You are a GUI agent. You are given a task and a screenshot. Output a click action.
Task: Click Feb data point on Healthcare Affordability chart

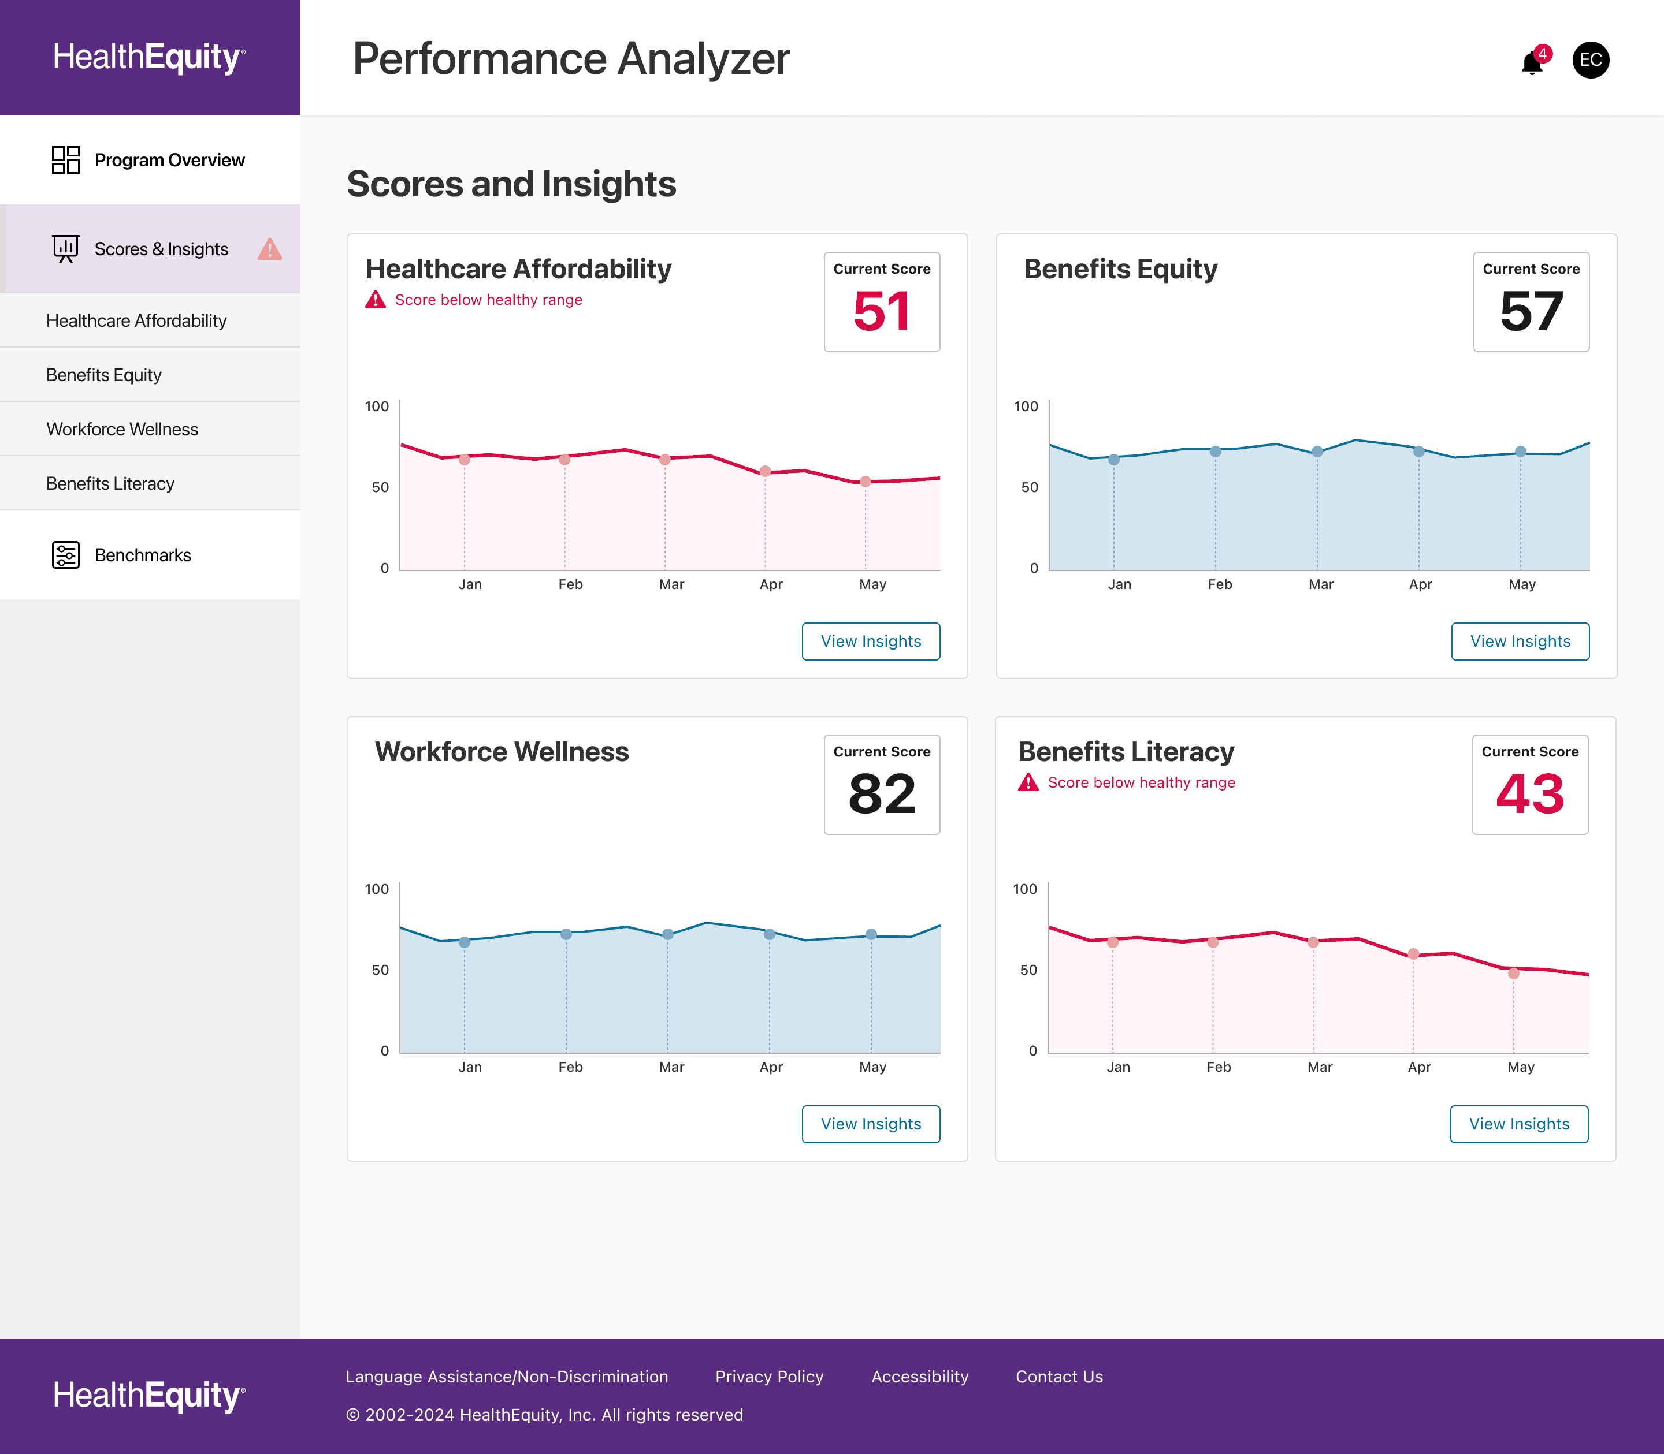click(x=564, y=459)
